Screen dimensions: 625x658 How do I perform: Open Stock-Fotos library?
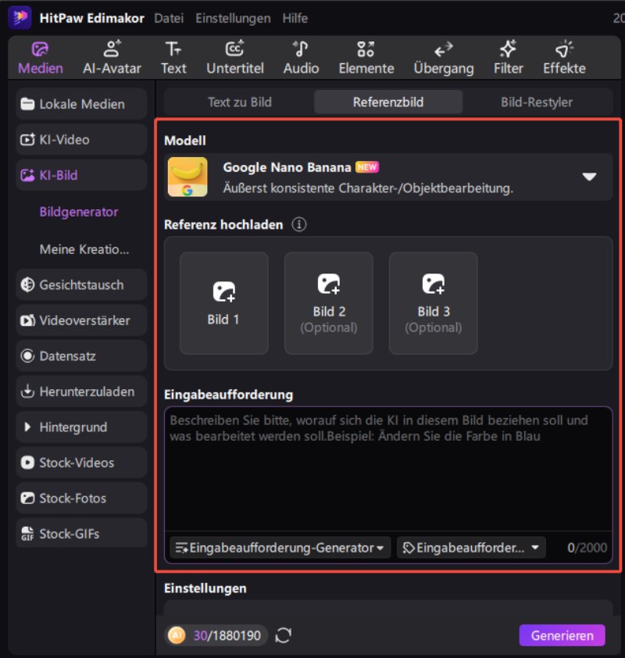[x=81, y=498]
